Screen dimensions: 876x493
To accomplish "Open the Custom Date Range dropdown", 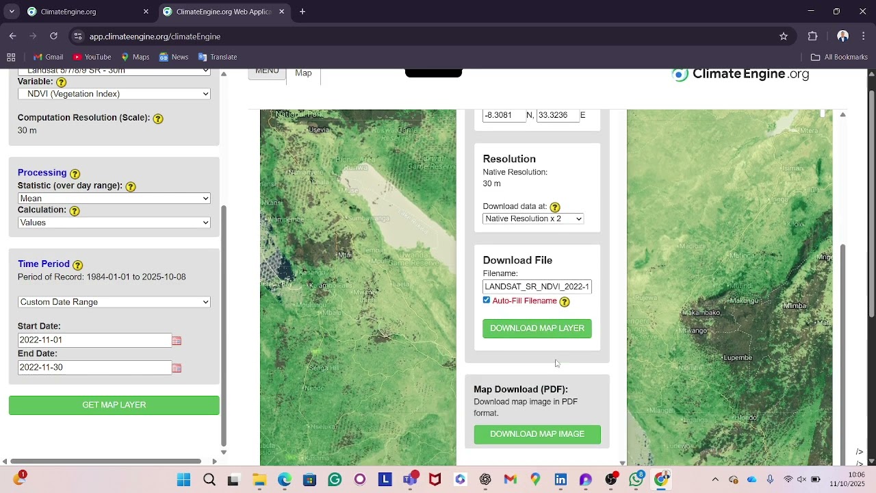I will click(114, 302).
